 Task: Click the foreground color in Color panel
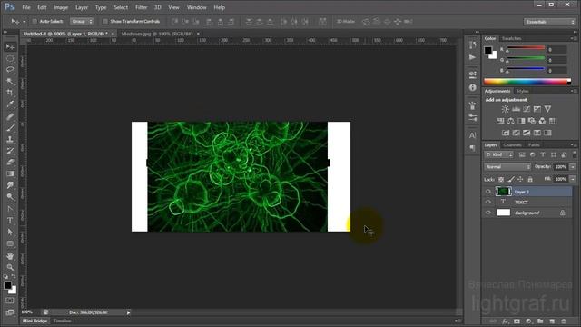488,50
